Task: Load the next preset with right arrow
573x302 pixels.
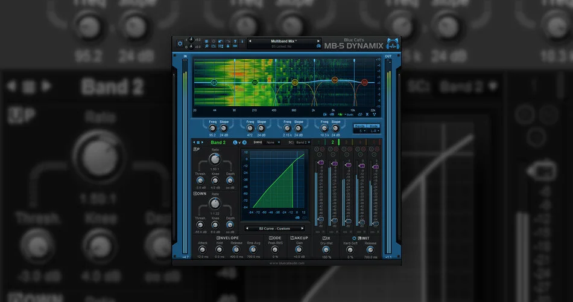Action: pos(318,41)
